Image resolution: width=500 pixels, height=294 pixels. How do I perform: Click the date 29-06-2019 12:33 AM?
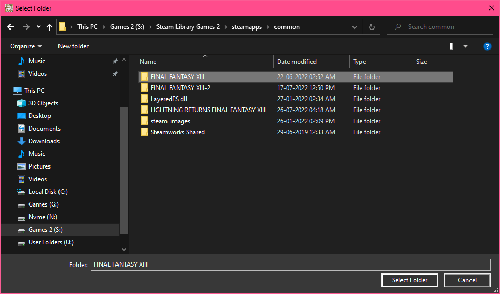point(306,132)
